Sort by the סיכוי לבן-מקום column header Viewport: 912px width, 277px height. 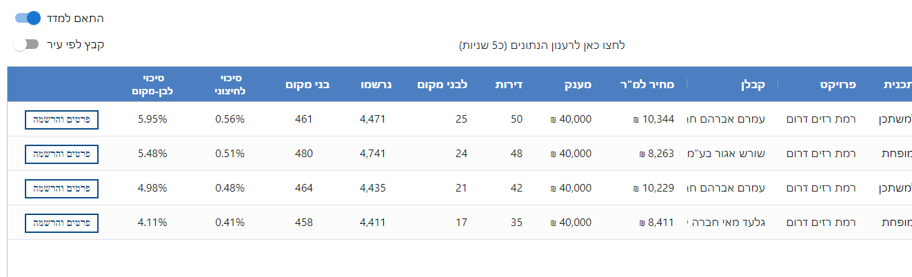[152, 84]
